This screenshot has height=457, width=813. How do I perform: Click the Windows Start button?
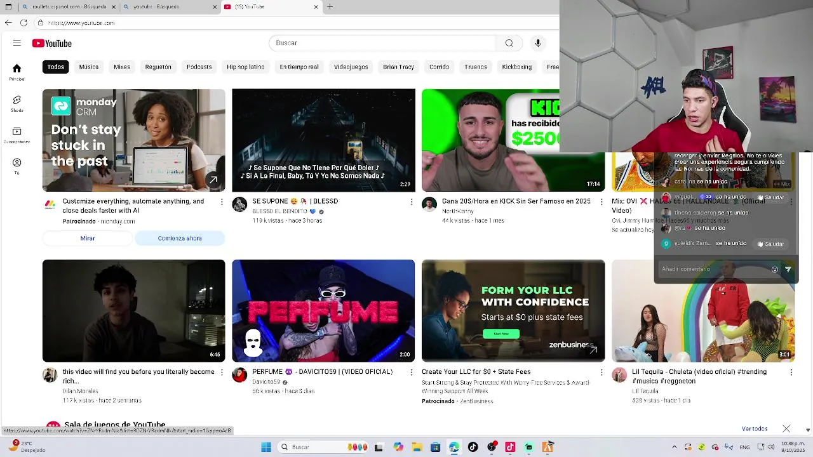tap(266, 447)
